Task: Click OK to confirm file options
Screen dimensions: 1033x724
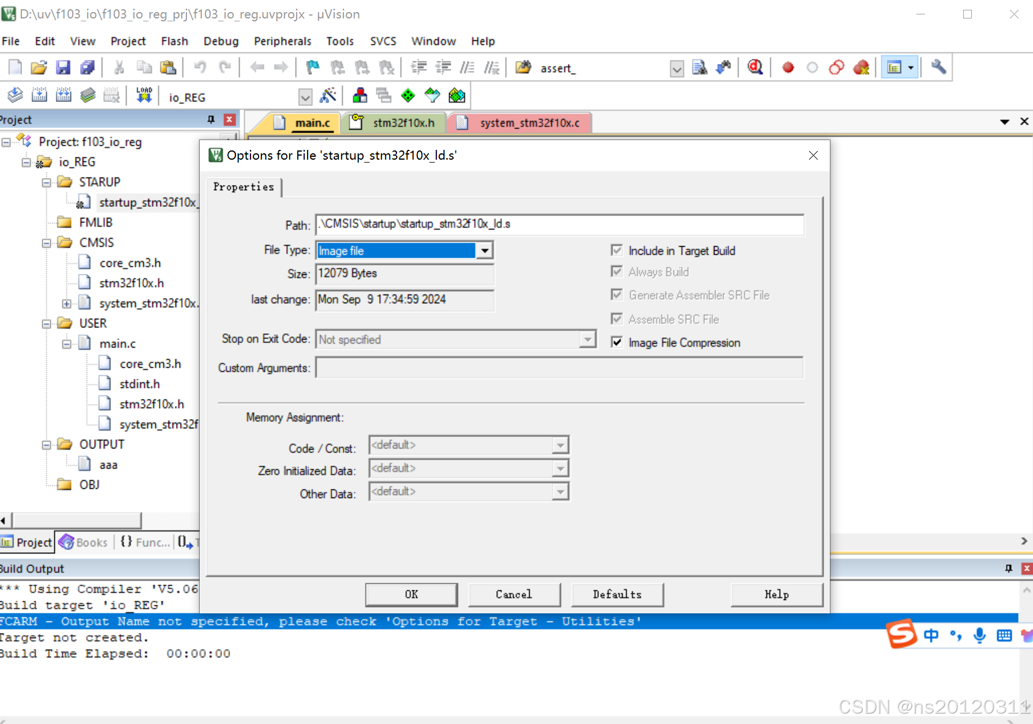Action: click(x=411, y=594)
